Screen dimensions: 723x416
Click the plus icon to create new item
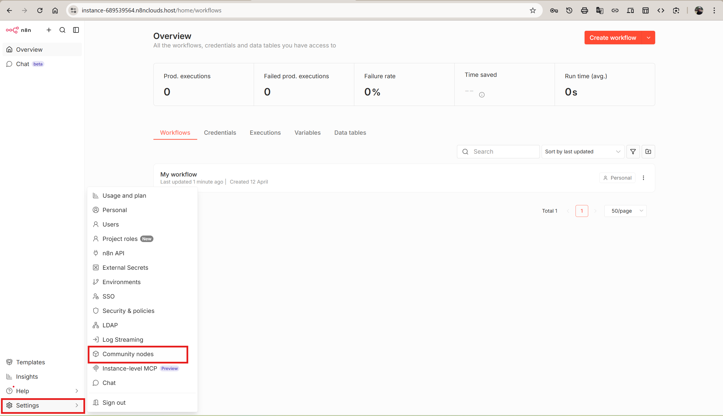(x=49, y=30)
